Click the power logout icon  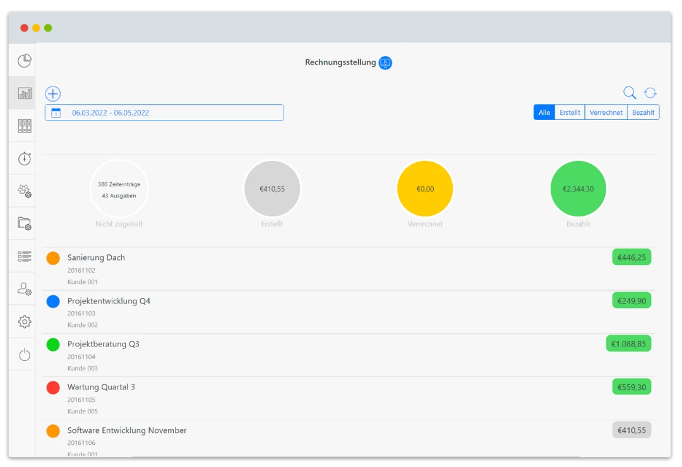[25, 355]
